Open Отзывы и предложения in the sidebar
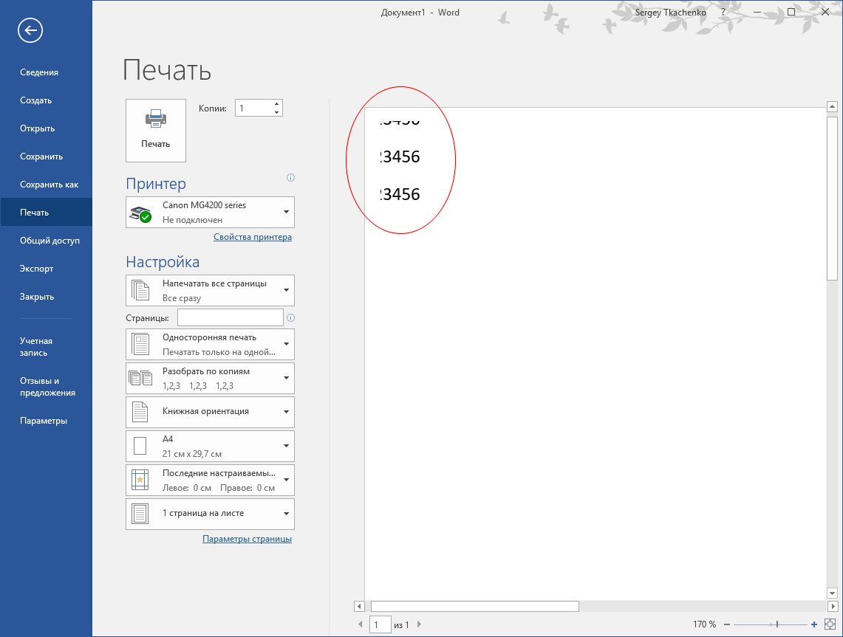The height and width of the screenshot is (637, 843). (47, 387)
